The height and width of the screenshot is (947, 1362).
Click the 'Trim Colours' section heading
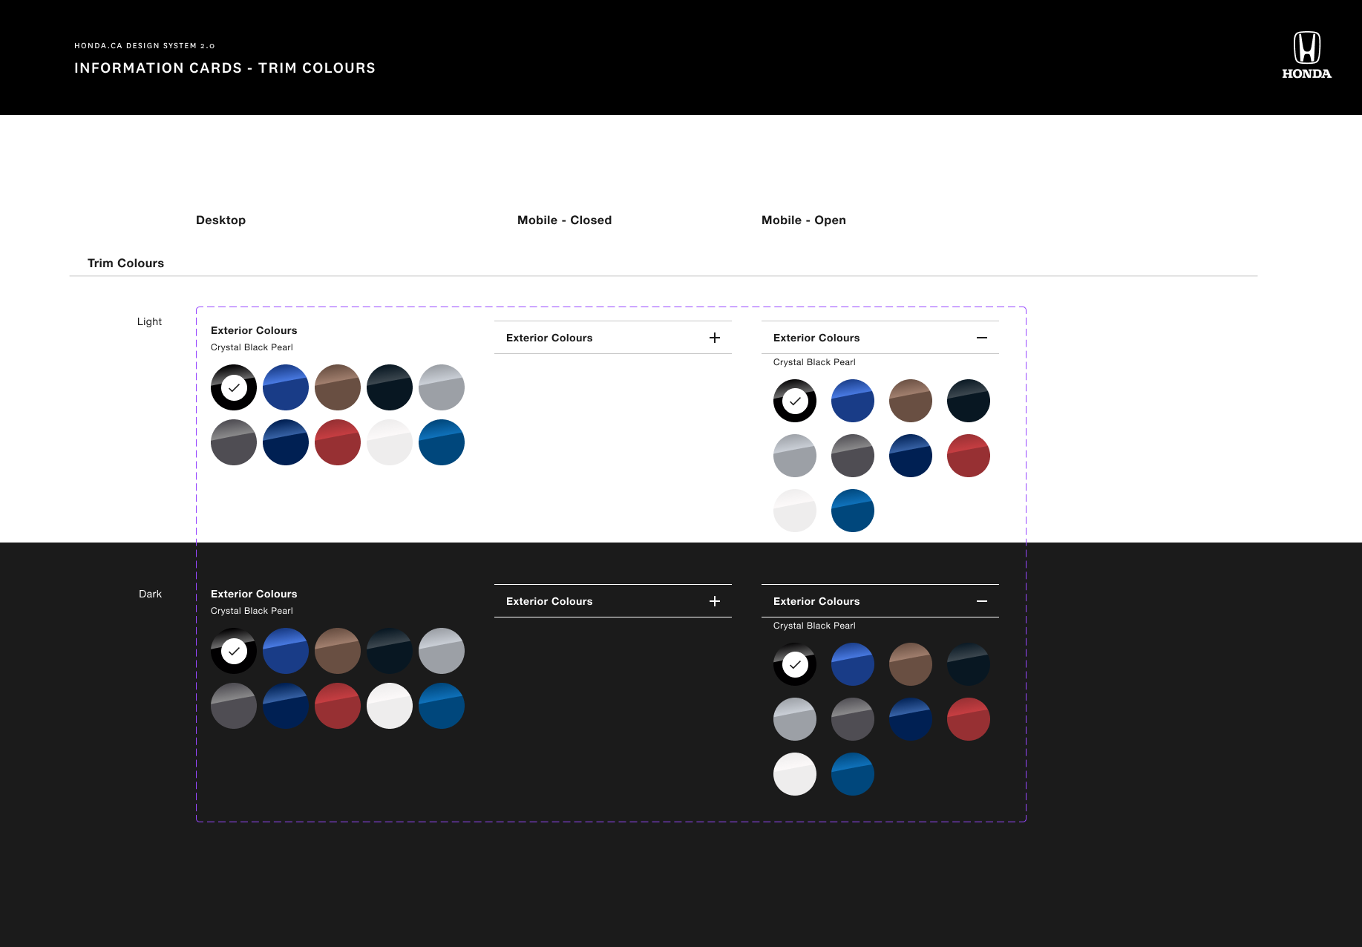(x=125, y=263)
